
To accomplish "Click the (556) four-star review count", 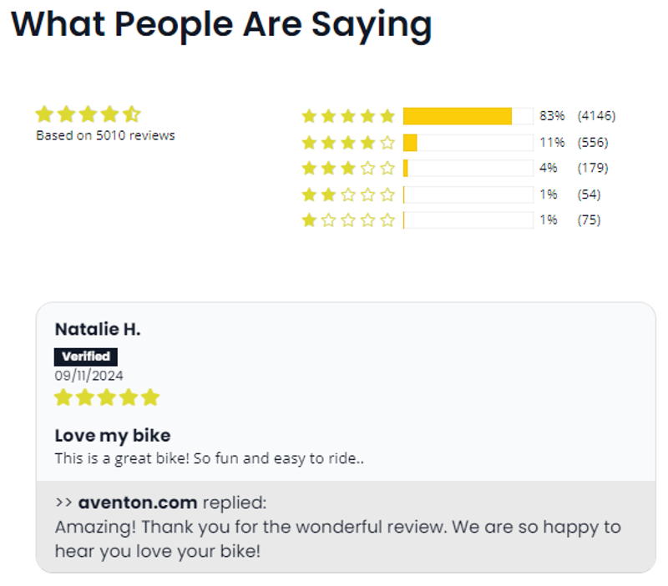I will pos(593,143).
